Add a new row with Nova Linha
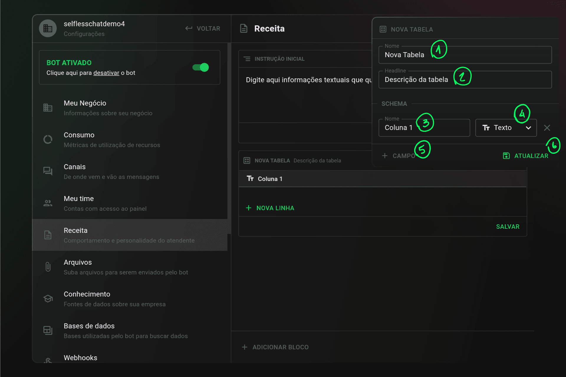The width and height of the screenshot is (566, 377). click(270, 208)
